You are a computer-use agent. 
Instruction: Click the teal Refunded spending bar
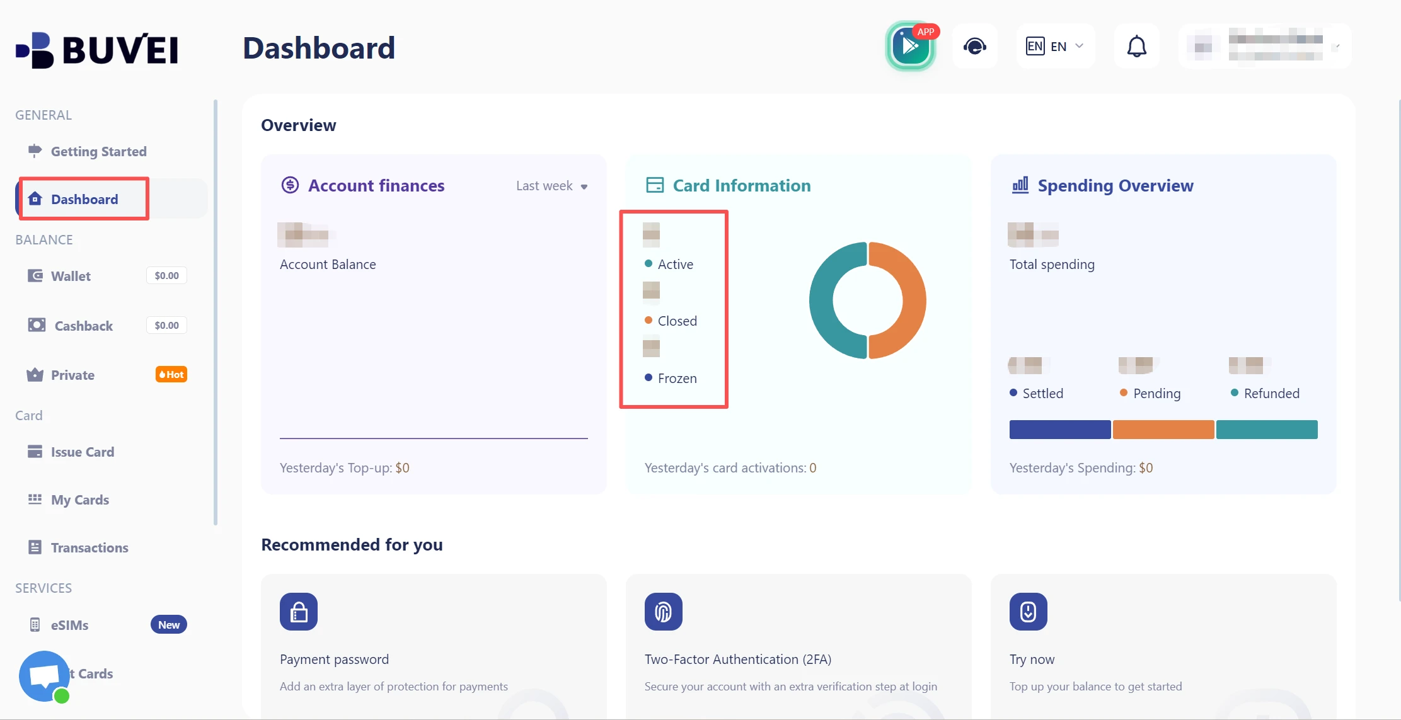click(x=1267, y=429)
